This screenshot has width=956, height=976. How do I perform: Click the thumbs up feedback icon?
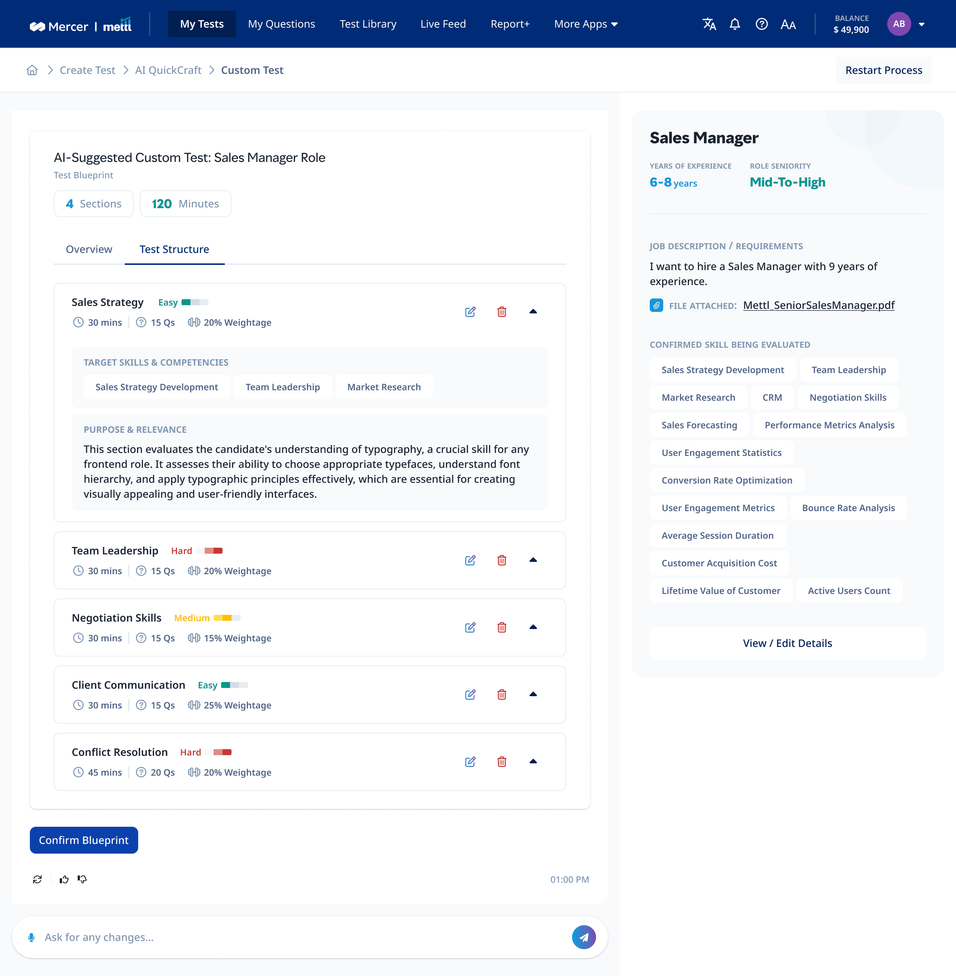tap(64, 879)
